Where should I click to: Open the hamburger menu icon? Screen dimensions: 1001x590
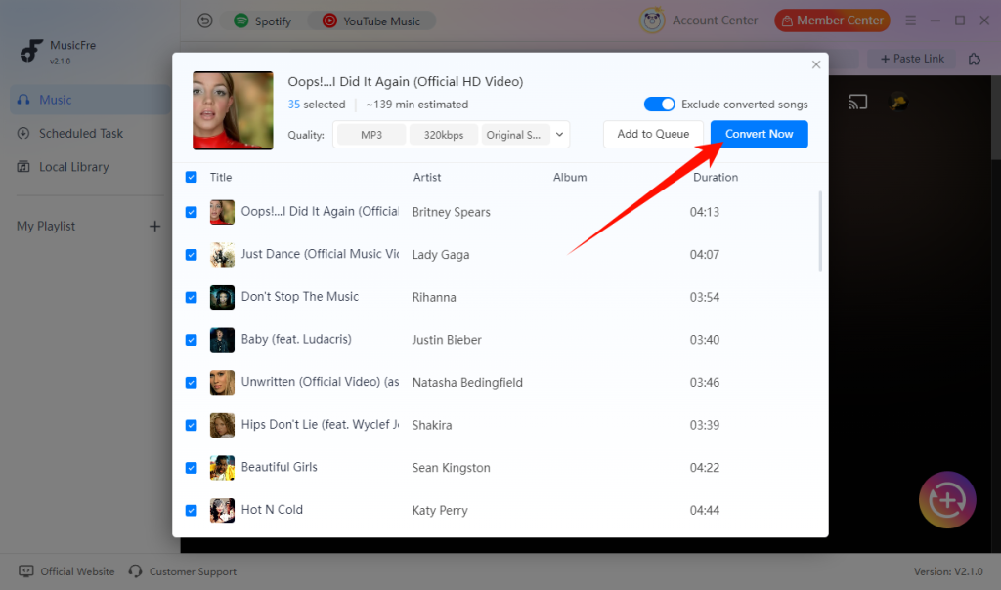pyautogui.click(x=910, y=21)
